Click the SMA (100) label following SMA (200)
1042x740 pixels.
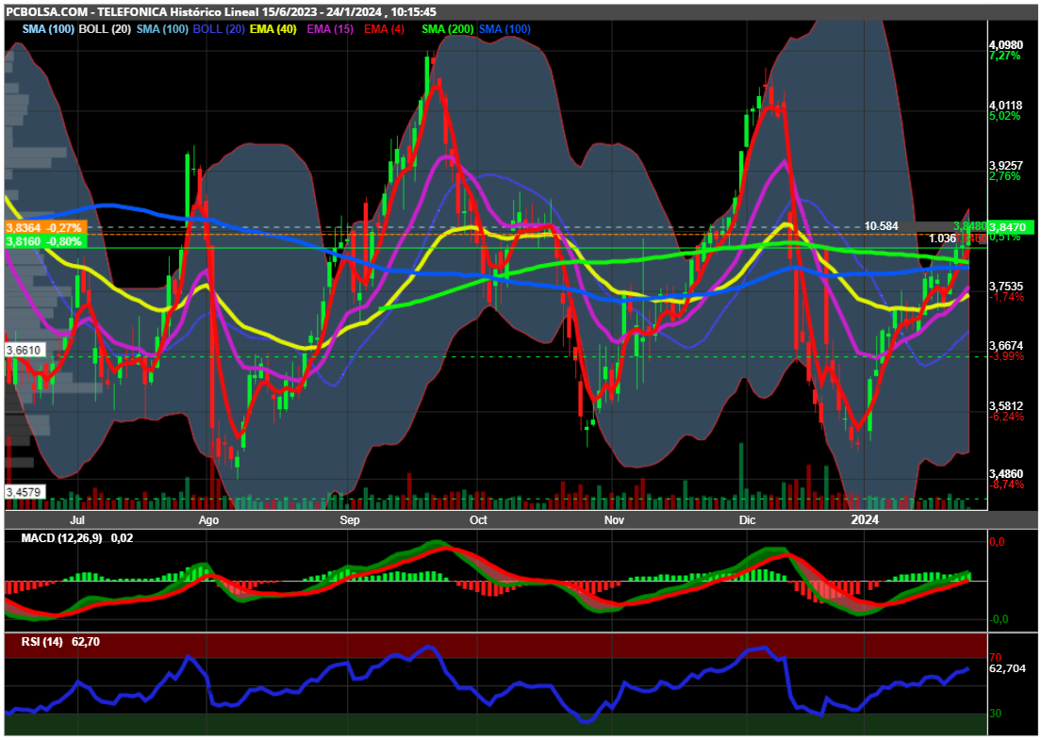[x=505, y=29]
